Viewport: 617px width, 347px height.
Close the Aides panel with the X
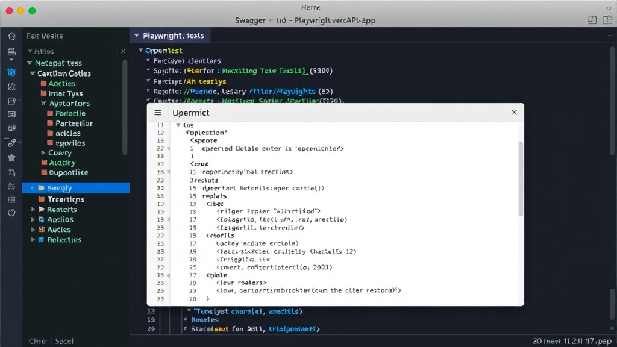(123, 51)
